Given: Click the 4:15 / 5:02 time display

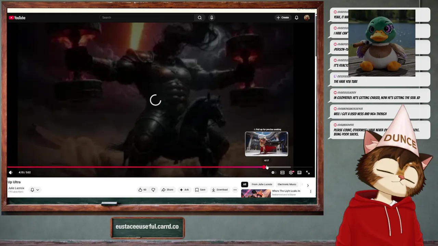Looking at the screenshot, I should (25, 173).
